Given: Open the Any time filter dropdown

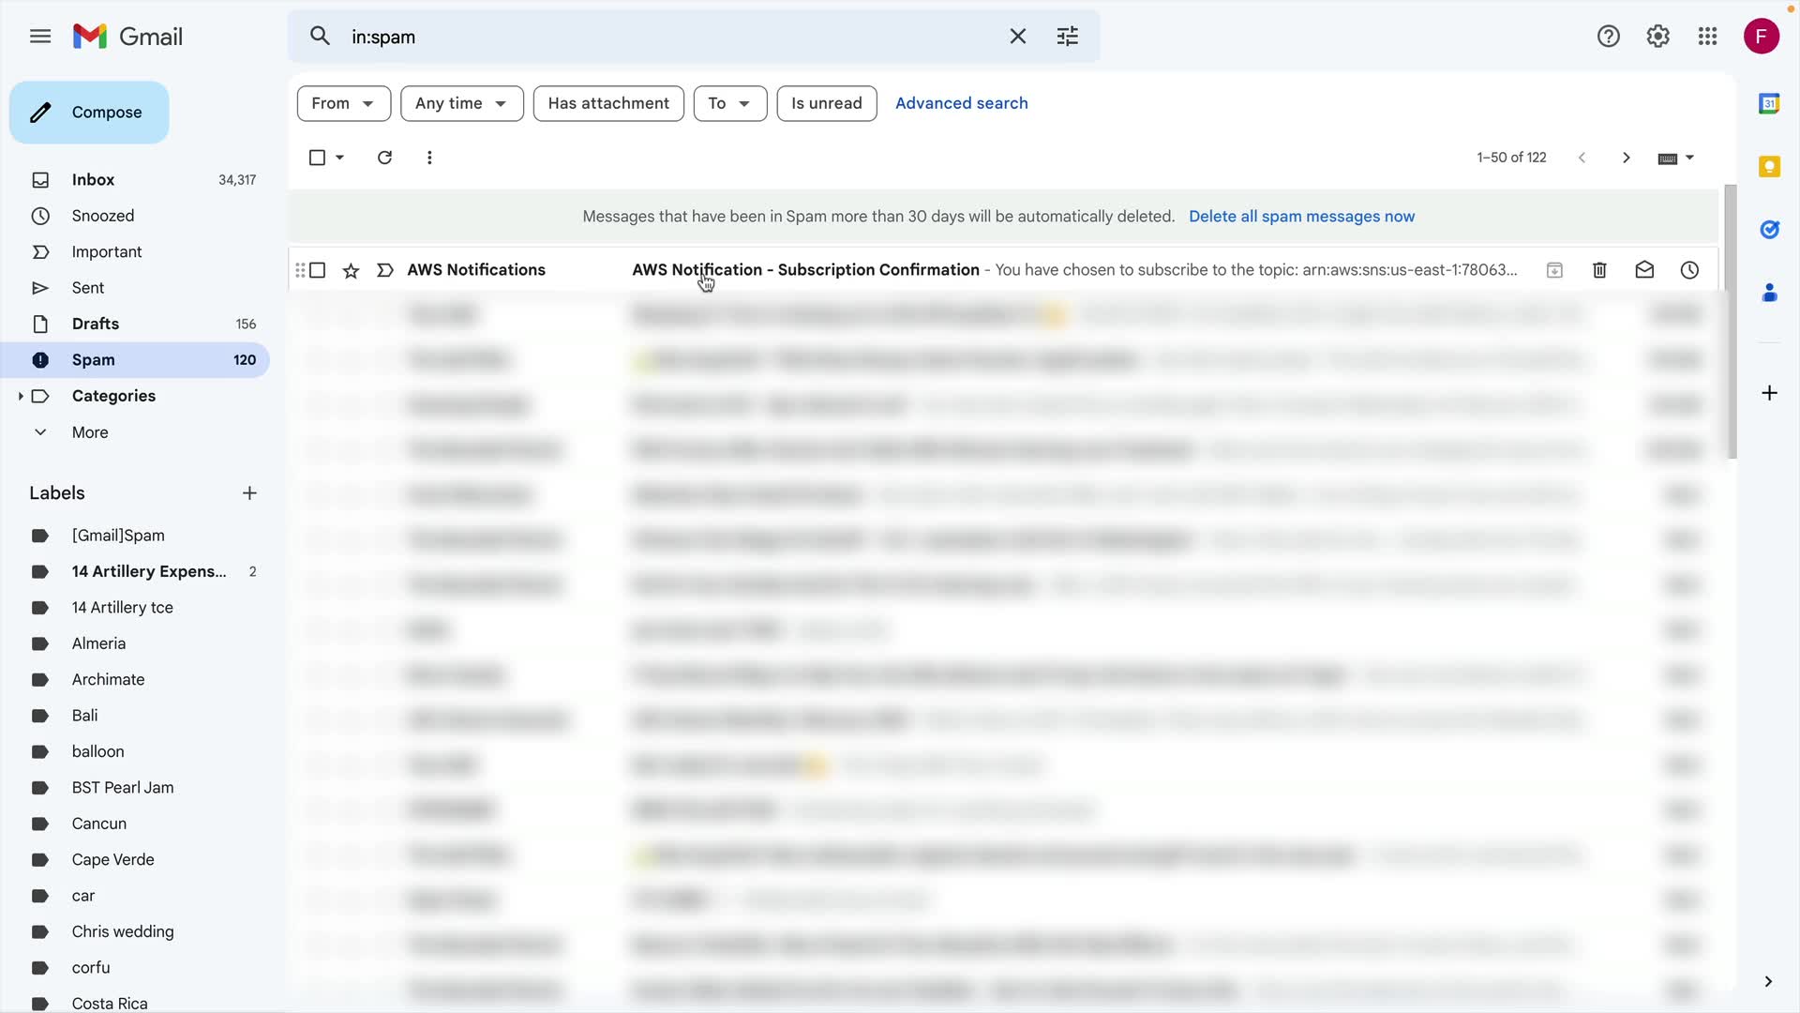Looking at the screenshot, I should click(x=461, y=103).
